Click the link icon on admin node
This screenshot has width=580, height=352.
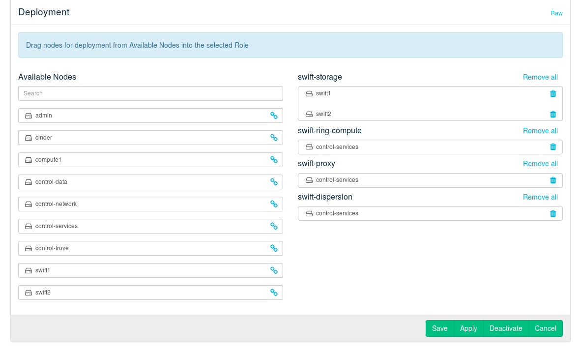coord(274,116)
